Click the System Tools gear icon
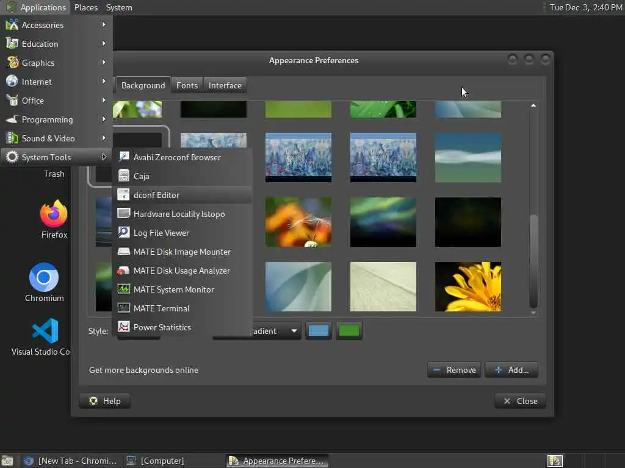 click(x=12, y=157)
